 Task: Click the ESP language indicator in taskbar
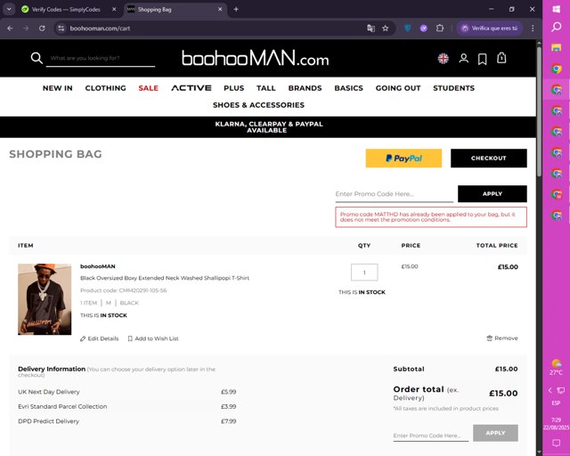[556, 403]
